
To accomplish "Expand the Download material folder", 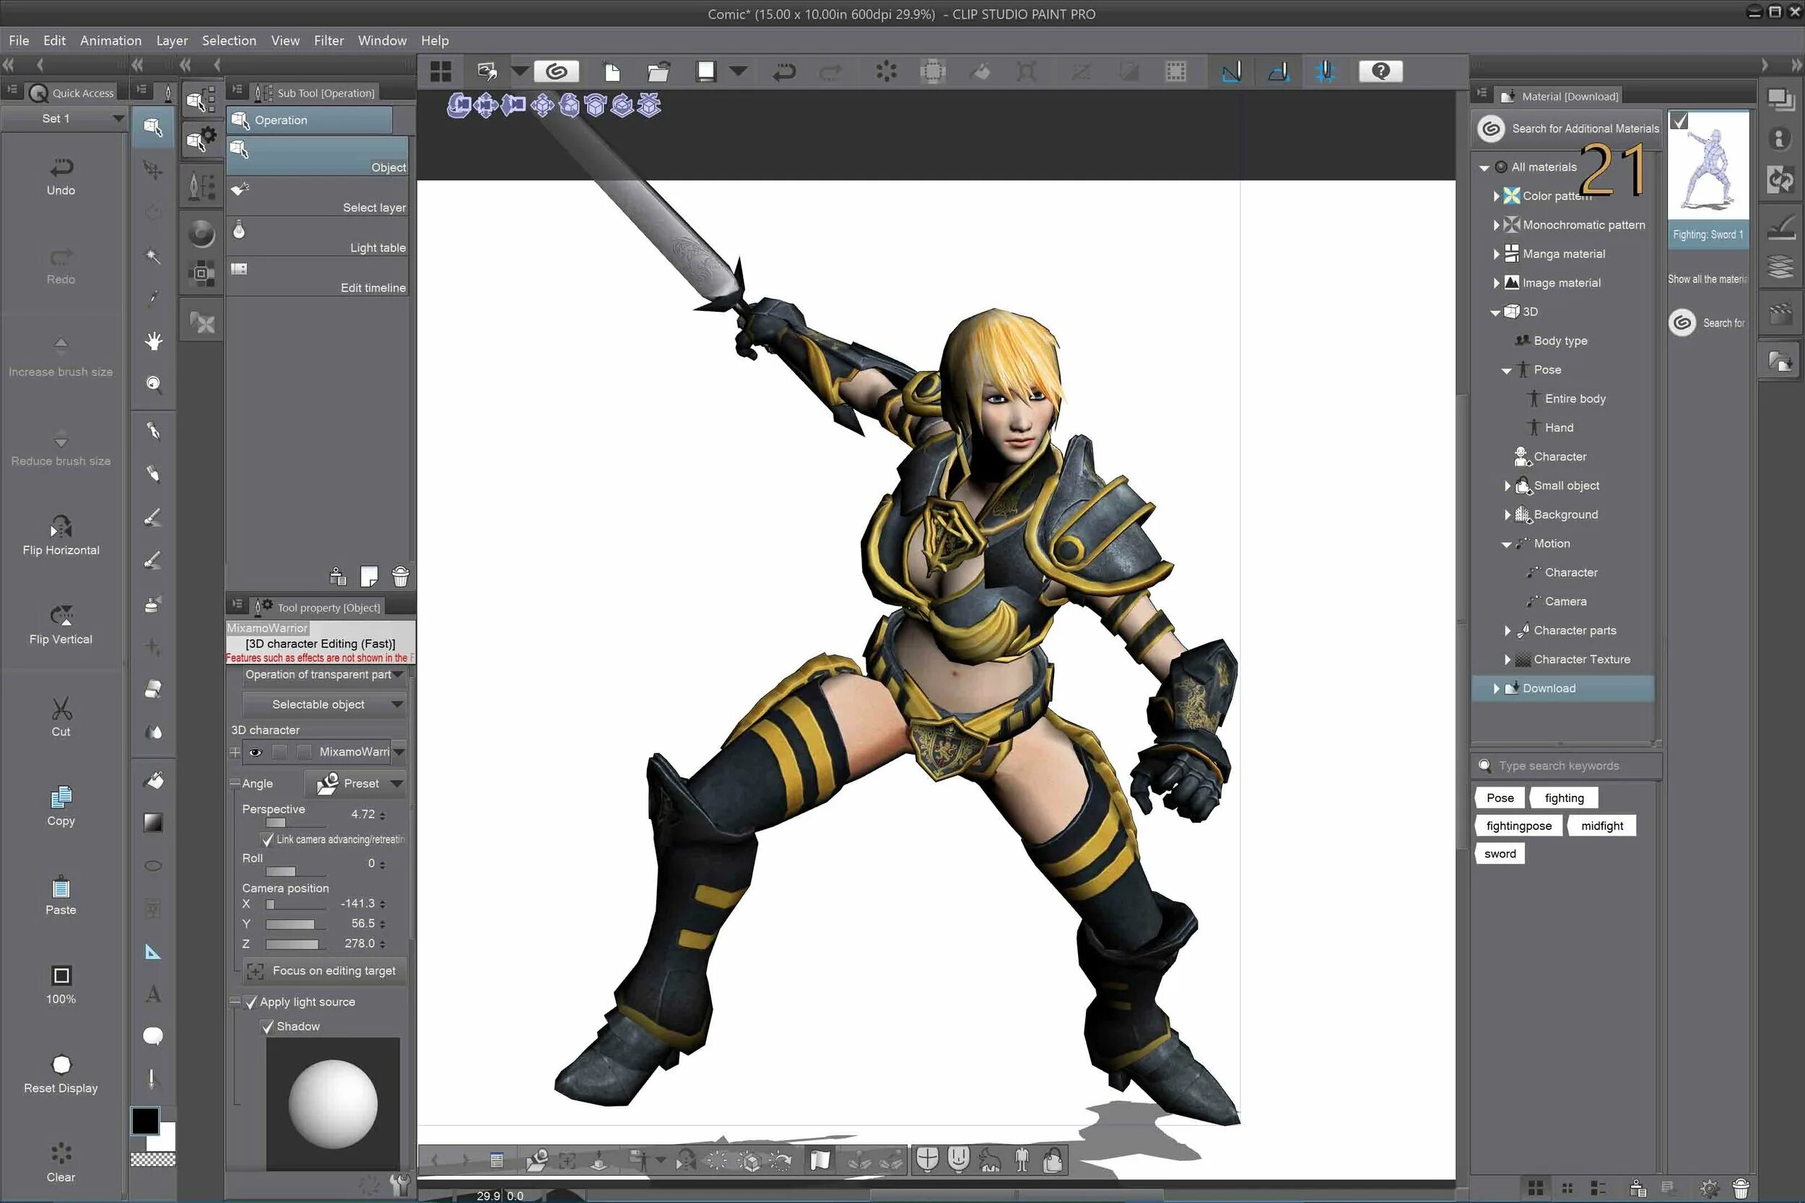I will 1496,688.
